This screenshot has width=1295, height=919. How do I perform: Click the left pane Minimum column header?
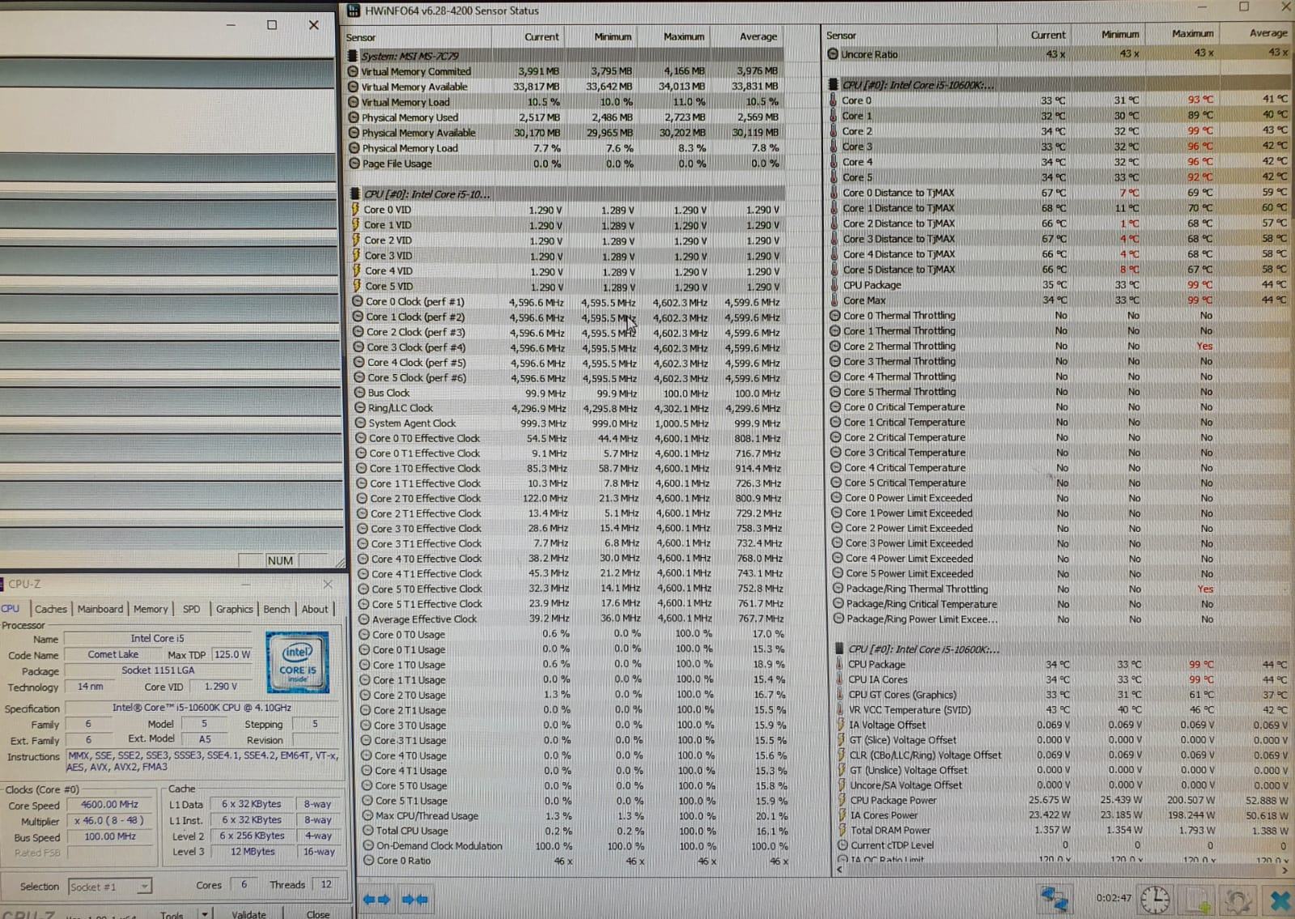click(602, 36)
